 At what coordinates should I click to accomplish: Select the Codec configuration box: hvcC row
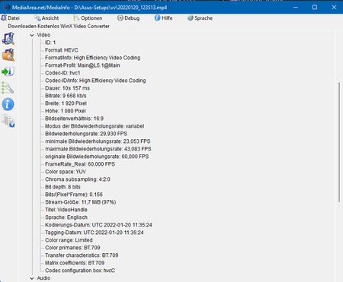80,271
